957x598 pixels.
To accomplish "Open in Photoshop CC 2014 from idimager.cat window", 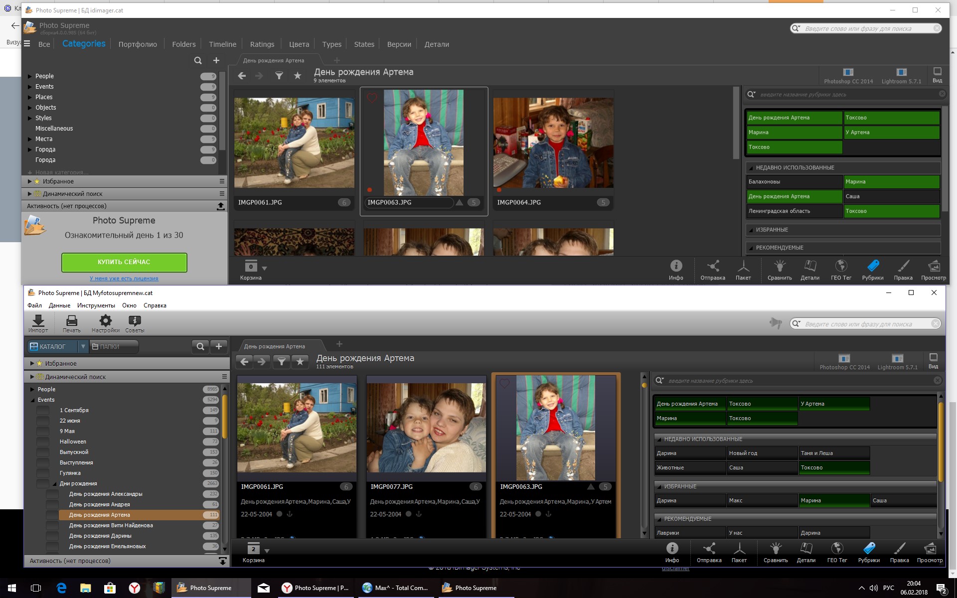I will click(848, 76).
